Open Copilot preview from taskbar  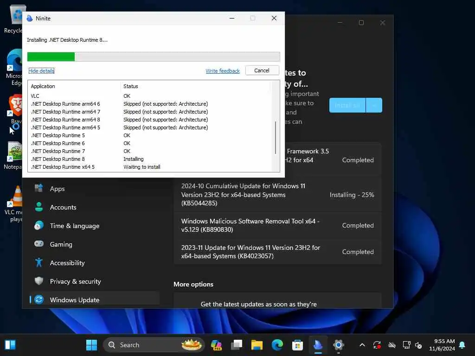point(216,345)
